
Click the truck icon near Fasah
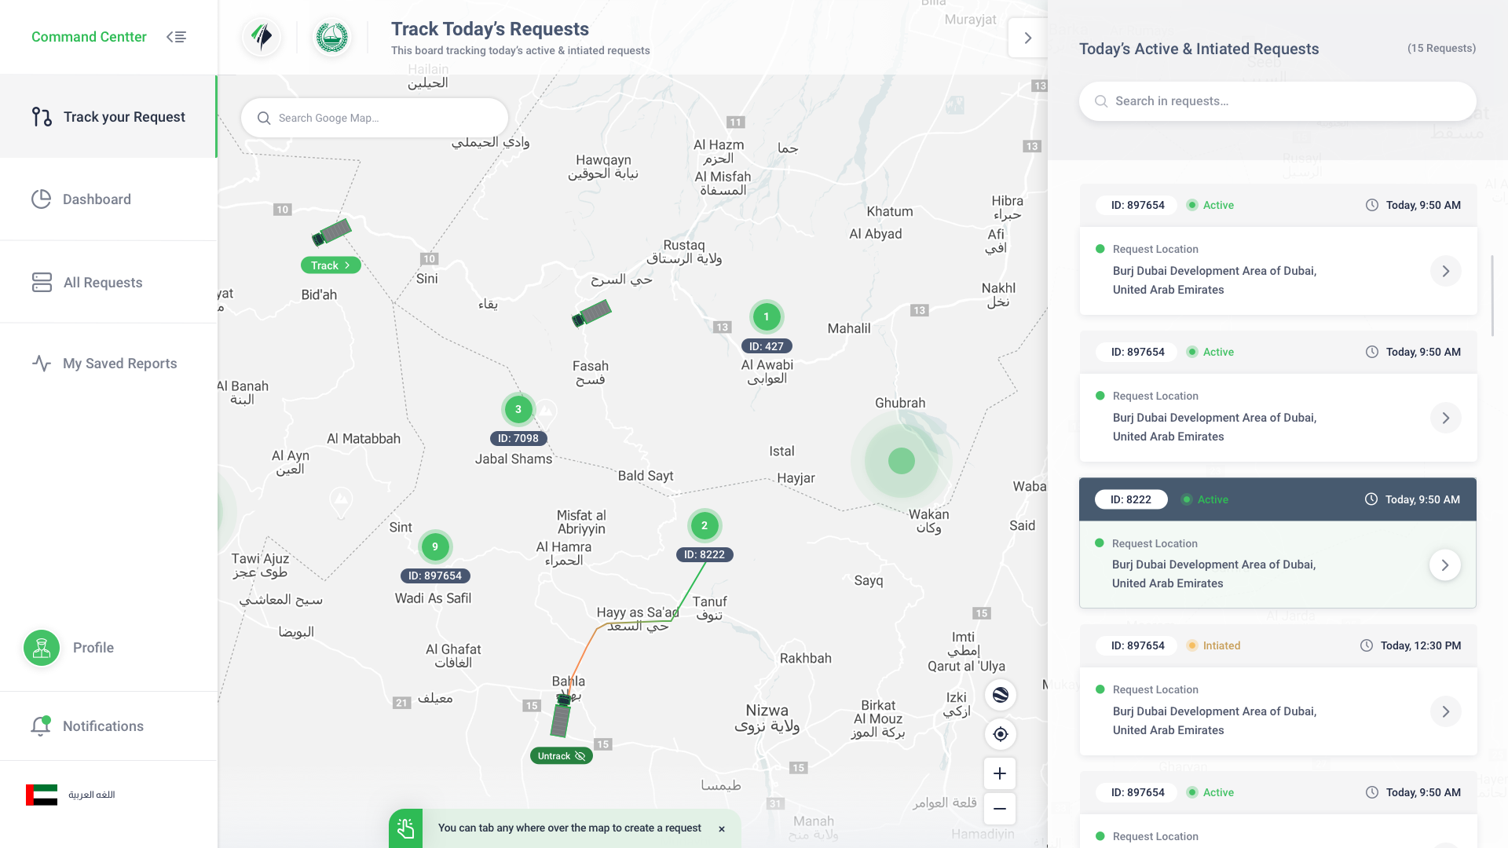coord(591,313)
